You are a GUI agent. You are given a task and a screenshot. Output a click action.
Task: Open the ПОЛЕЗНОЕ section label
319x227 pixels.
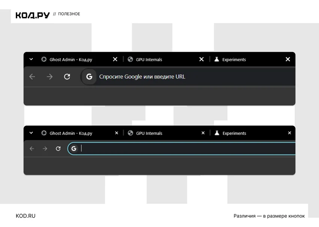[69, 14]
